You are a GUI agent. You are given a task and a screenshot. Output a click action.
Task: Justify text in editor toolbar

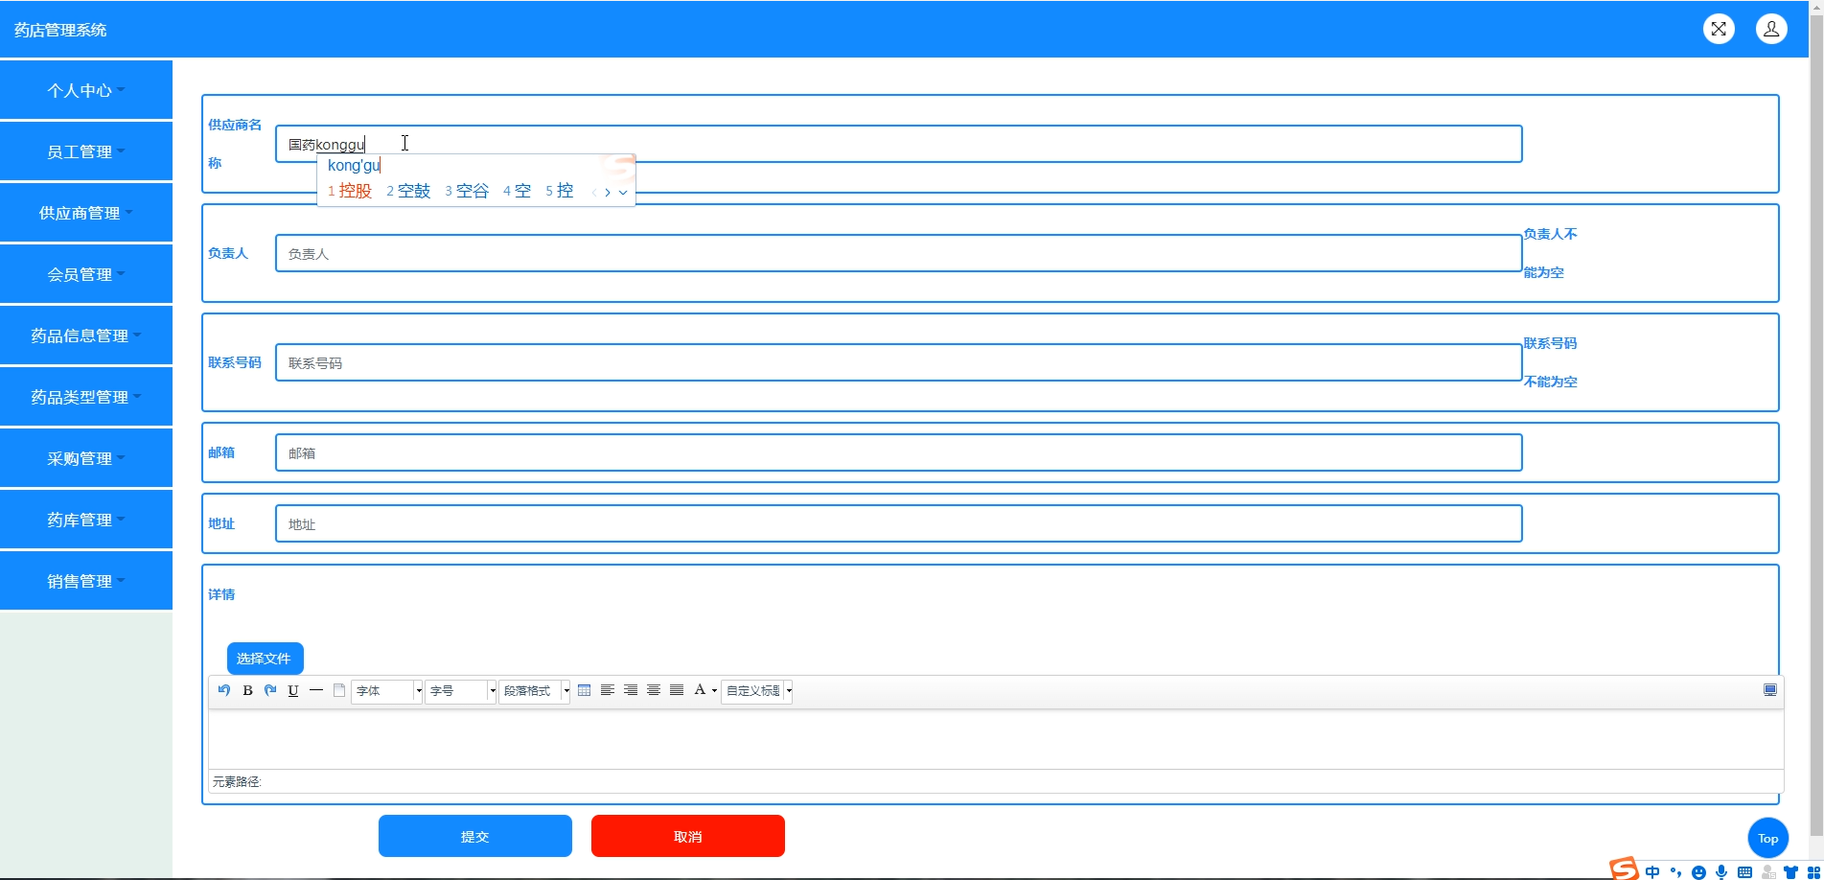click(677, 690)
